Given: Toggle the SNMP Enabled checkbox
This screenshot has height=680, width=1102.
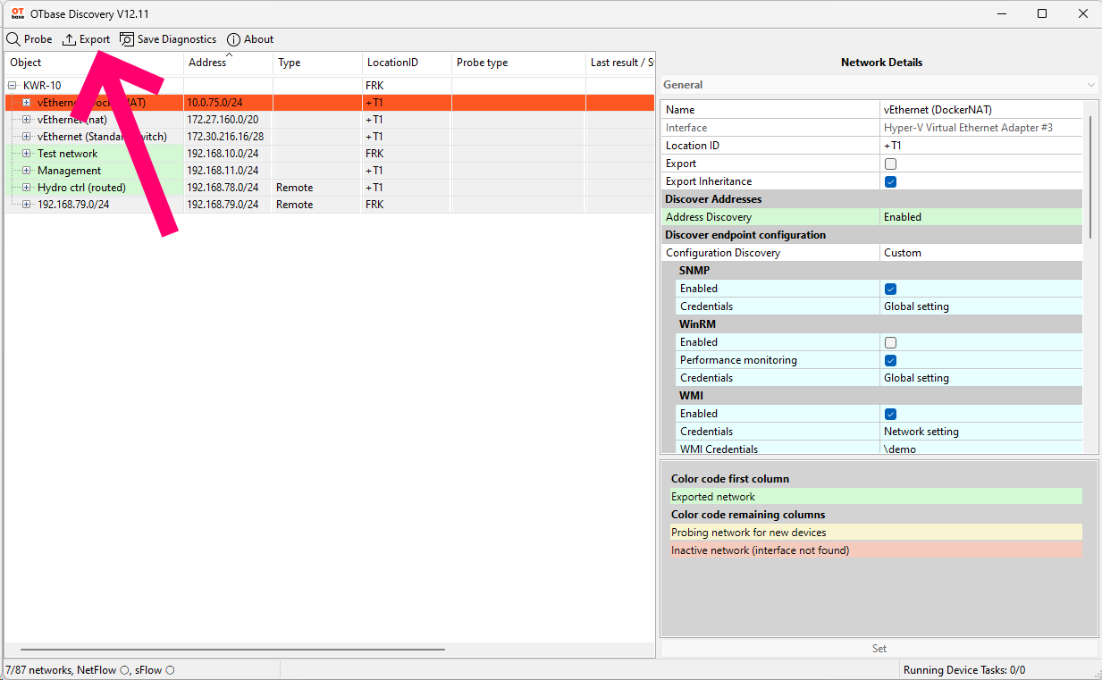Looking at the screenshot, I should tap(890, 289).
